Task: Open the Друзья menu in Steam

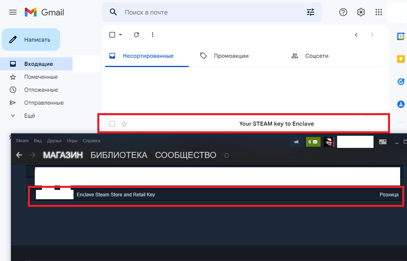Action: (54, 141)
